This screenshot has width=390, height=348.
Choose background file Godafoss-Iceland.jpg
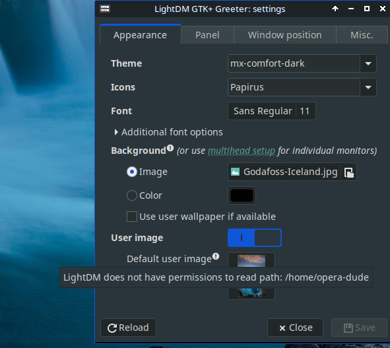(x=292, y=172)
